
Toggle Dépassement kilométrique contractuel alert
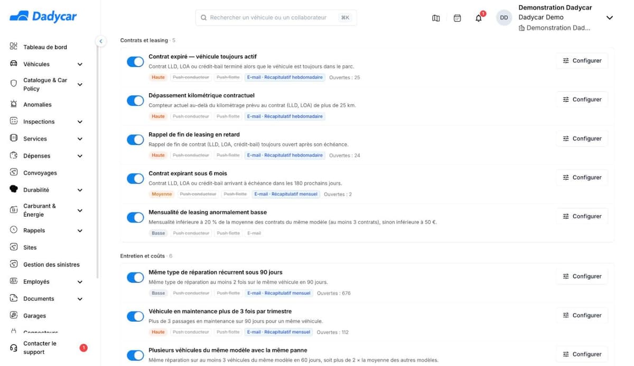[x=135, y=100]
